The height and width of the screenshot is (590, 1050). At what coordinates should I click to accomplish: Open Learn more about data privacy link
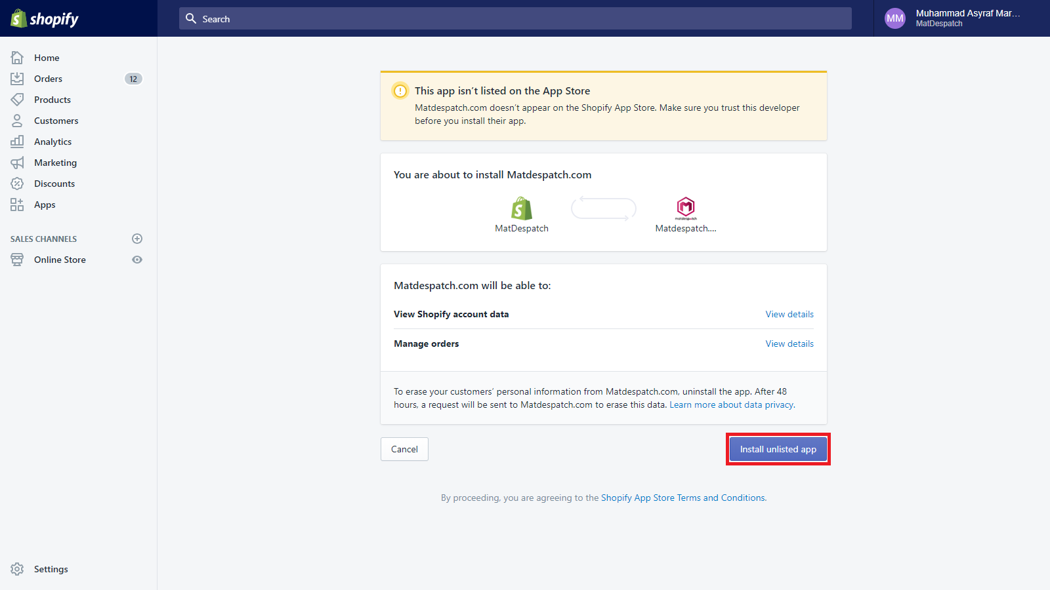[732, 404]
